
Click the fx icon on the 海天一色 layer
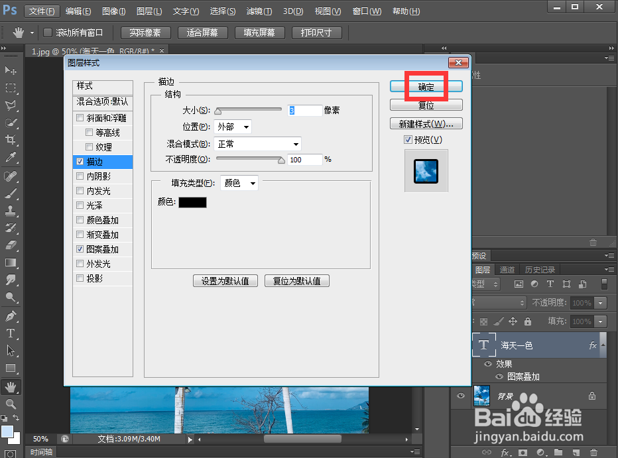click(593, 345)
